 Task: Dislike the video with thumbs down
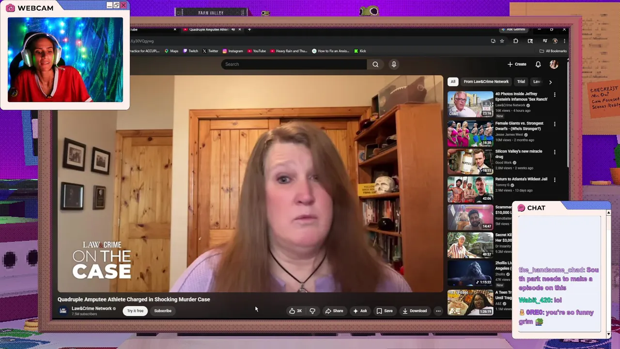[x=312, y=311]
